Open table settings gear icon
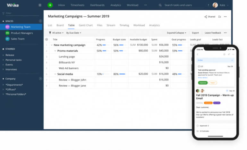247x150 pixels. click(47, 39)
